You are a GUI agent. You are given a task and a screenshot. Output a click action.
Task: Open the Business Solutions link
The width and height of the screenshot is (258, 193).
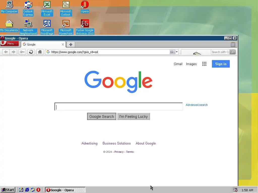(x=116, y=143)
